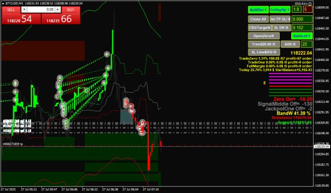
Task: Click the TradeOne 0.00% statistics line
Action: pos(280,63)
